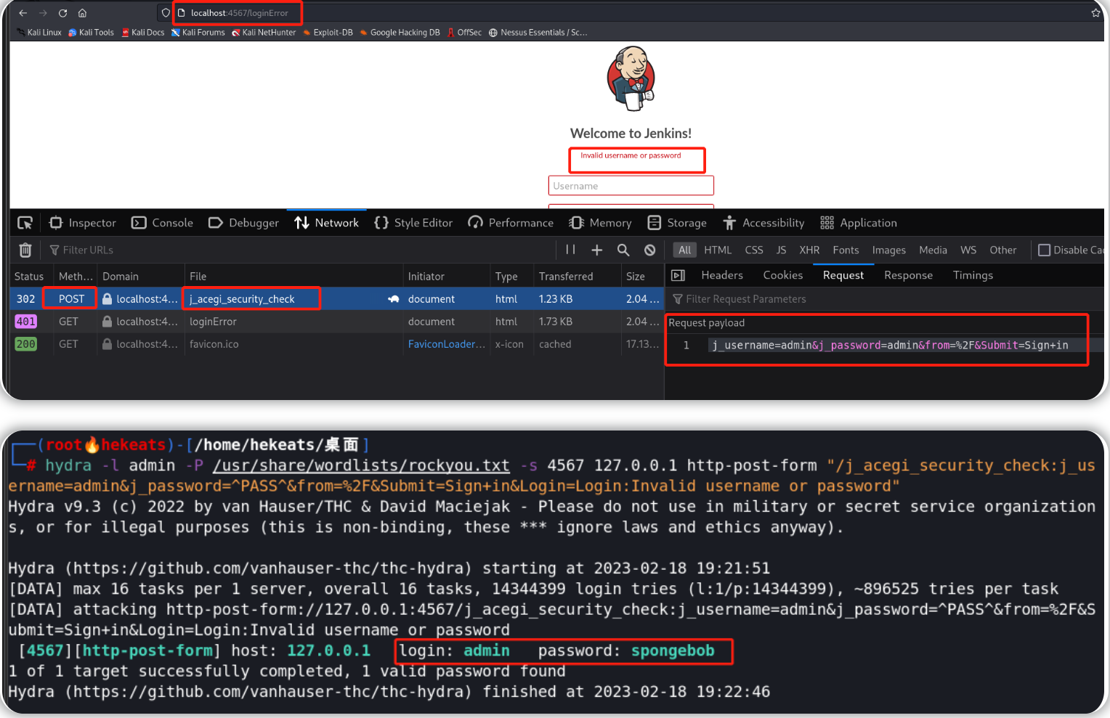
Task: Open the browser home icon
Action: [82, 13]
